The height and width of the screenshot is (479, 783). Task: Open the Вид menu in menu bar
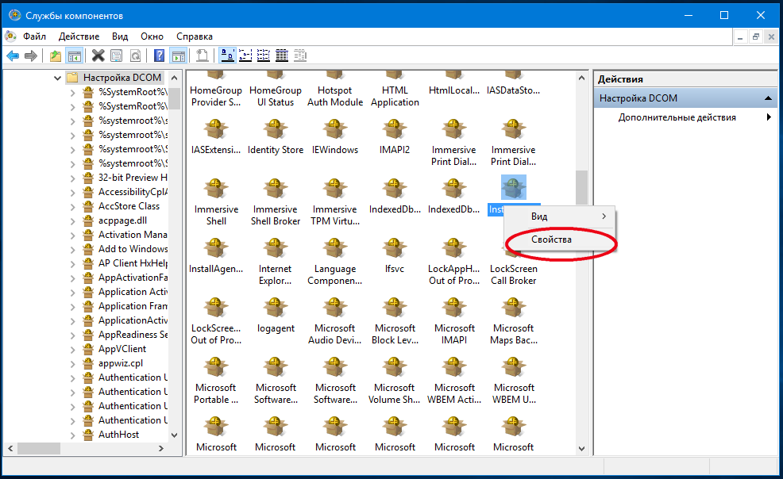pos(120,36)
